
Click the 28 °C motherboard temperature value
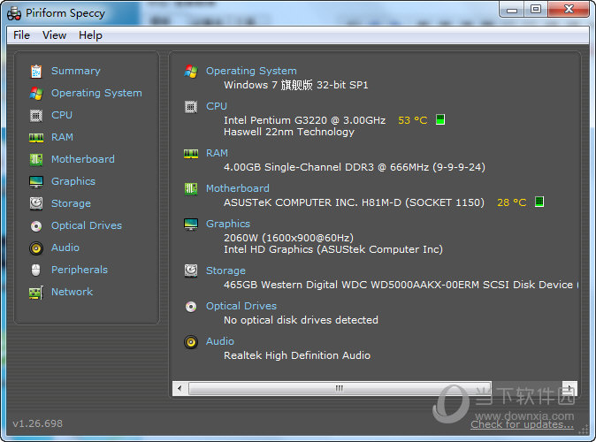click(512, 202)
